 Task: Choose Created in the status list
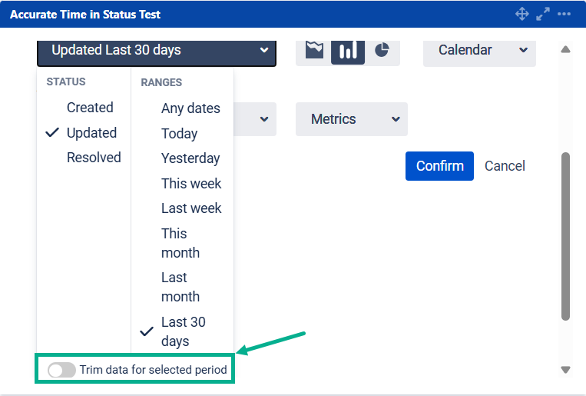[90, 108]
